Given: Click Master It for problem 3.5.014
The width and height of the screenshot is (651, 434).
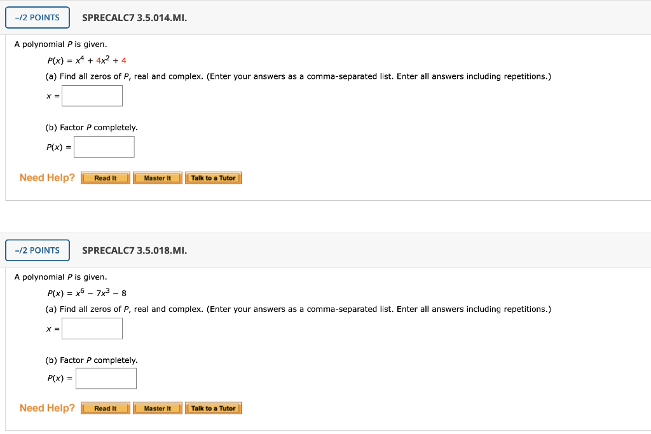Looking at the screenshot, I should [x=157, y=178].
